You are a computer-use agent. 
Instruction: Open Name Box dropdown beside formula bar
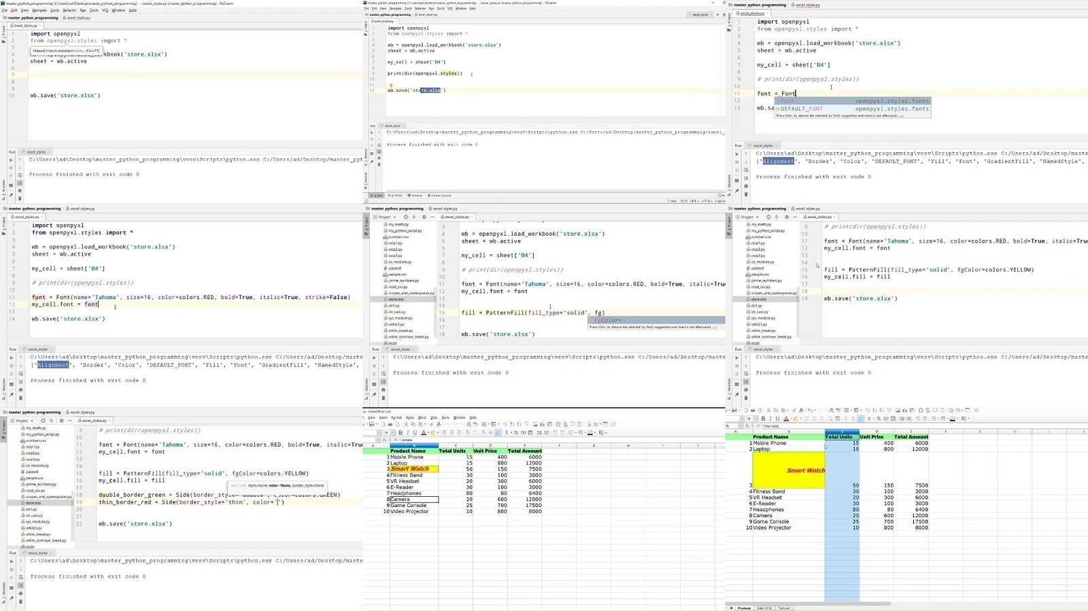pos(378,440)
